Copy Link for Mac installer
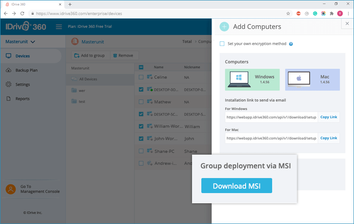354x224 pixels. pyautogui.click(x=329, y=138)
